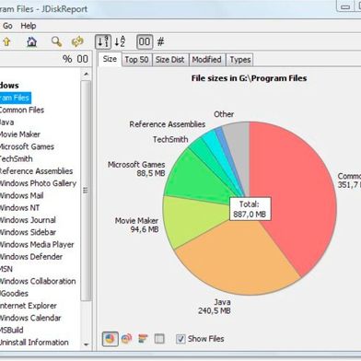The image size is (361, 361).
Task: Click the Microsoft Games 88,5 MB label
Action: pyautogui.click(x=136, y=169)
